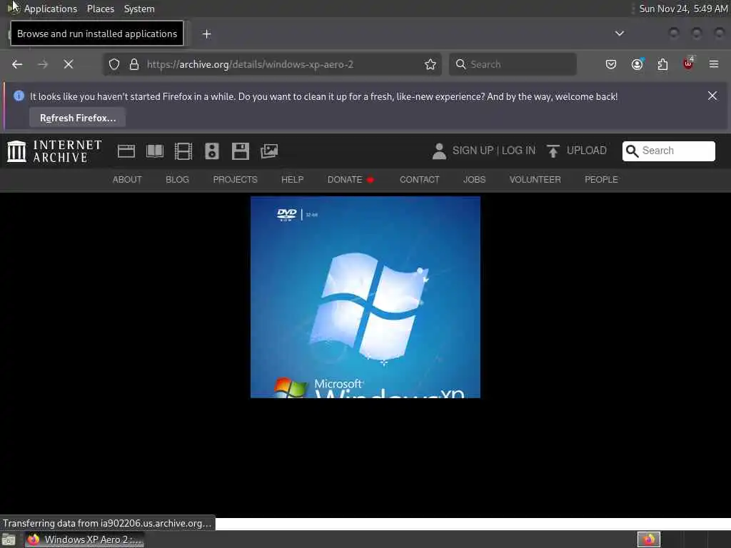Open the Firefox account icon
Viewport: 731px width, 548px height.
[637, 64]
